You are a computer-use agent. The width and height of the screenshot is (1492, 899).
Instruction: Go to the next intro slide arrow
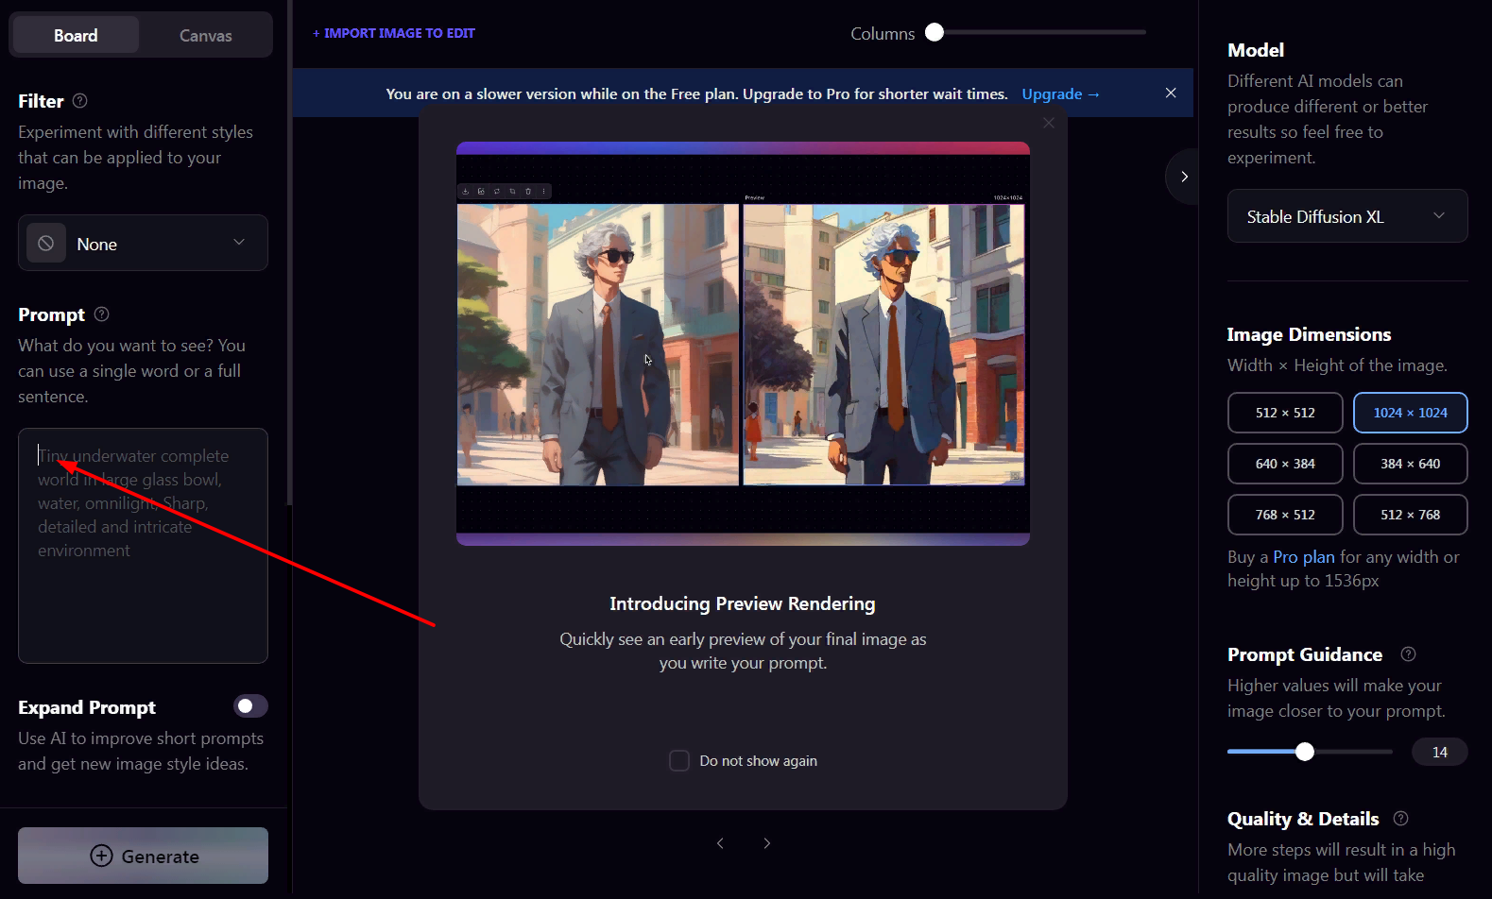[x=766, y=843]
